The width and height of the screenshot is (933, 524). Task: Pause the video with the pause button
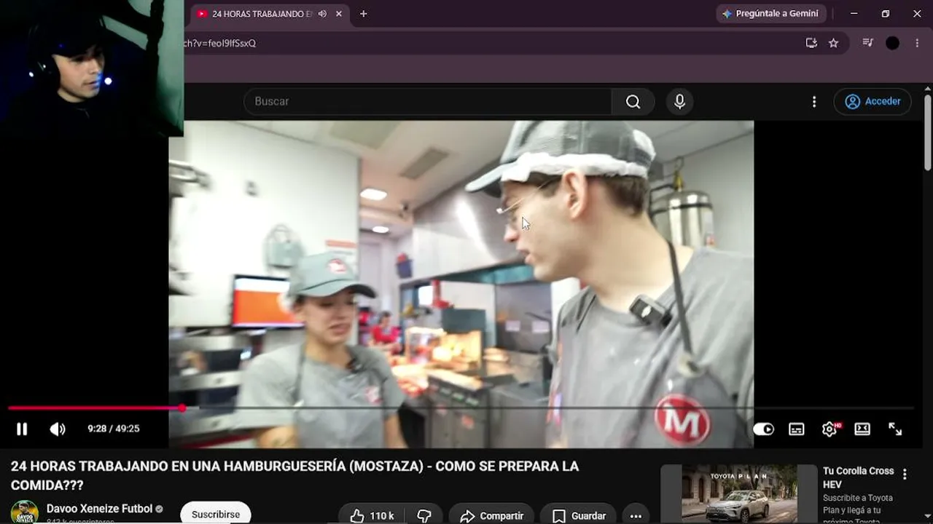tap(22, 429)
